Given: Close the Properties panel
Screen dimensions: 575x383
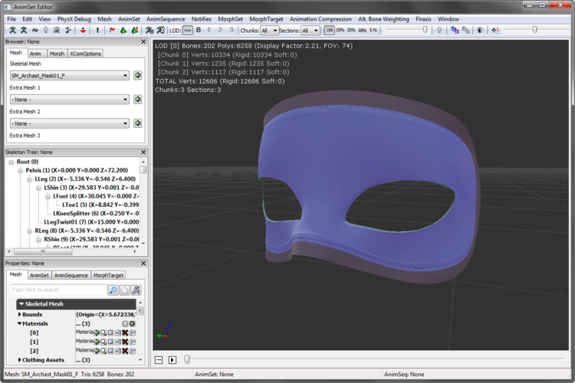Looking at the screenshot, I should pos(143,264).
